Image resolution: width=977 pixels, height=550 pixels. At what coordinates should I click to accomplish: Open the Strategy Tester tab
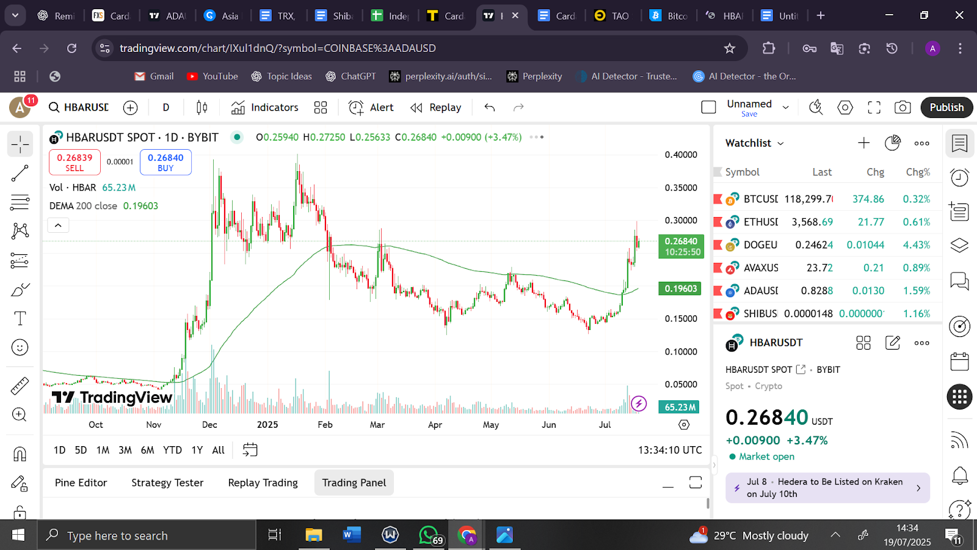(x=167, y=483)
